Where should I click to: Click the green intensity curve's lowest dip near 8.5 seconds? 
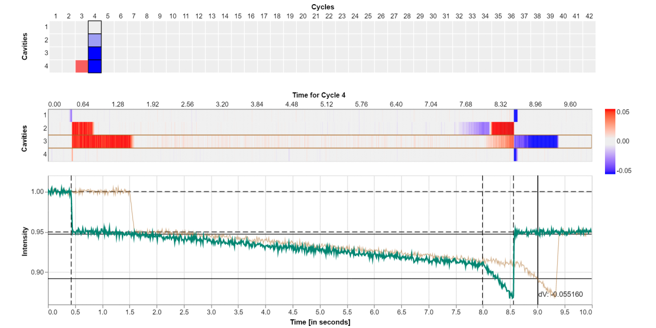[512, 297]
